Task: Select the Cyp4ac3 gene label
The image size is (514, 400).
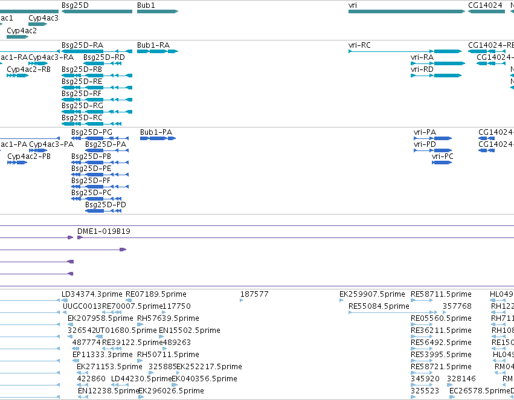Action: click(x=43, y=18)
